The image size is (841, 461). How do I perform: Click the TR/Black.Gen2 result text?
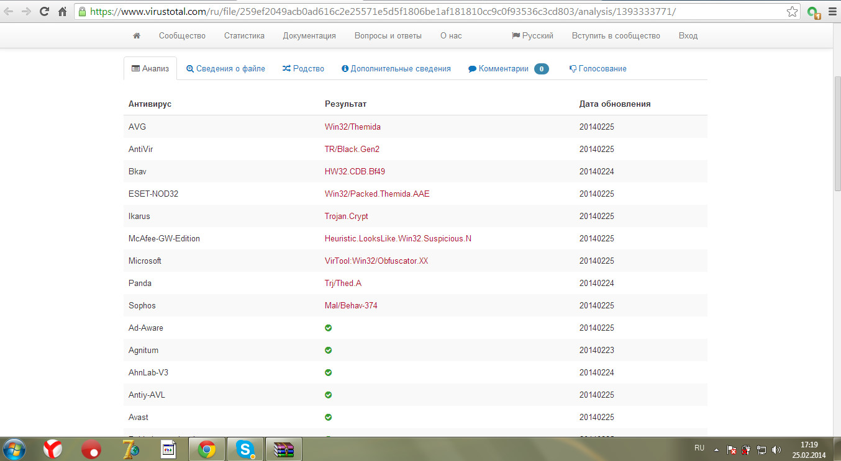pyautogui.click(x=352, y=149)
